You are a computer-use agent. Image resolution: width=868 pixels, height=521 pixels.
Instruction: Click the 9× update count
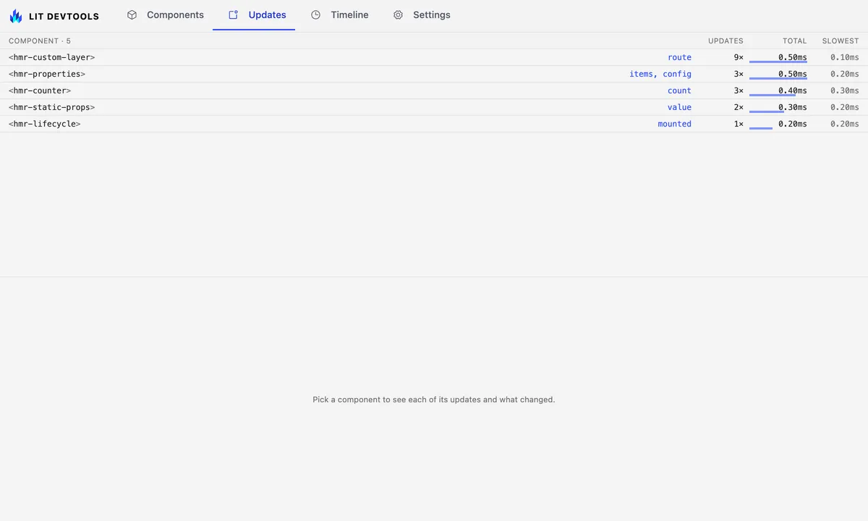click(739, 57)
